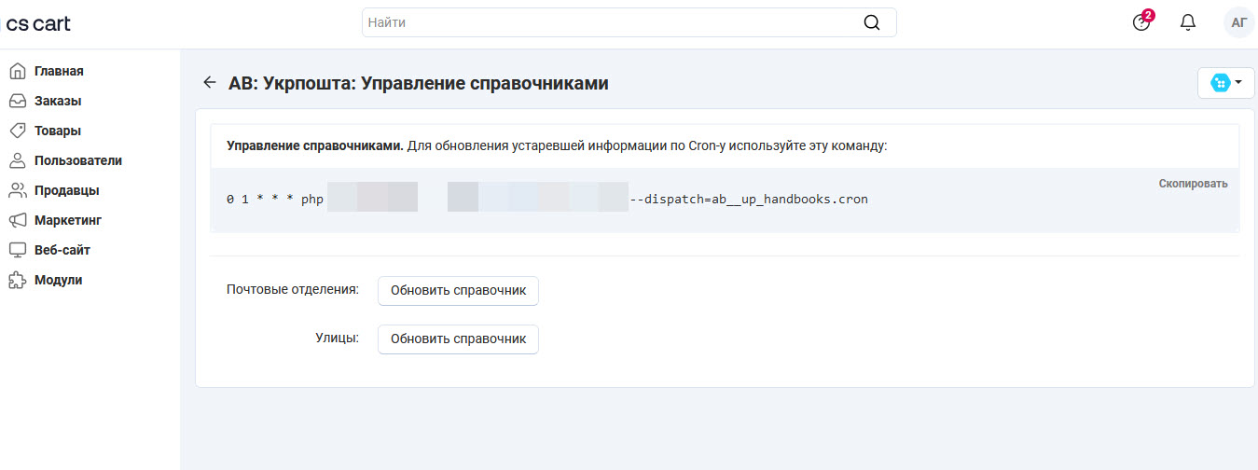
Task: Click the Товары tag icon
Action: click(17, 131)
